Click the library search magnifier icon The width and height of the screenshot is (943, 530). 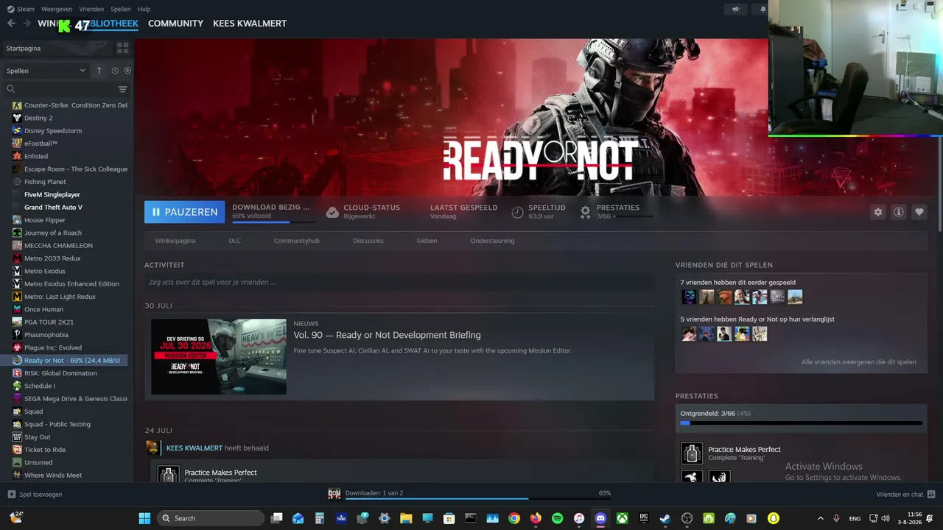tap(11, 89)
